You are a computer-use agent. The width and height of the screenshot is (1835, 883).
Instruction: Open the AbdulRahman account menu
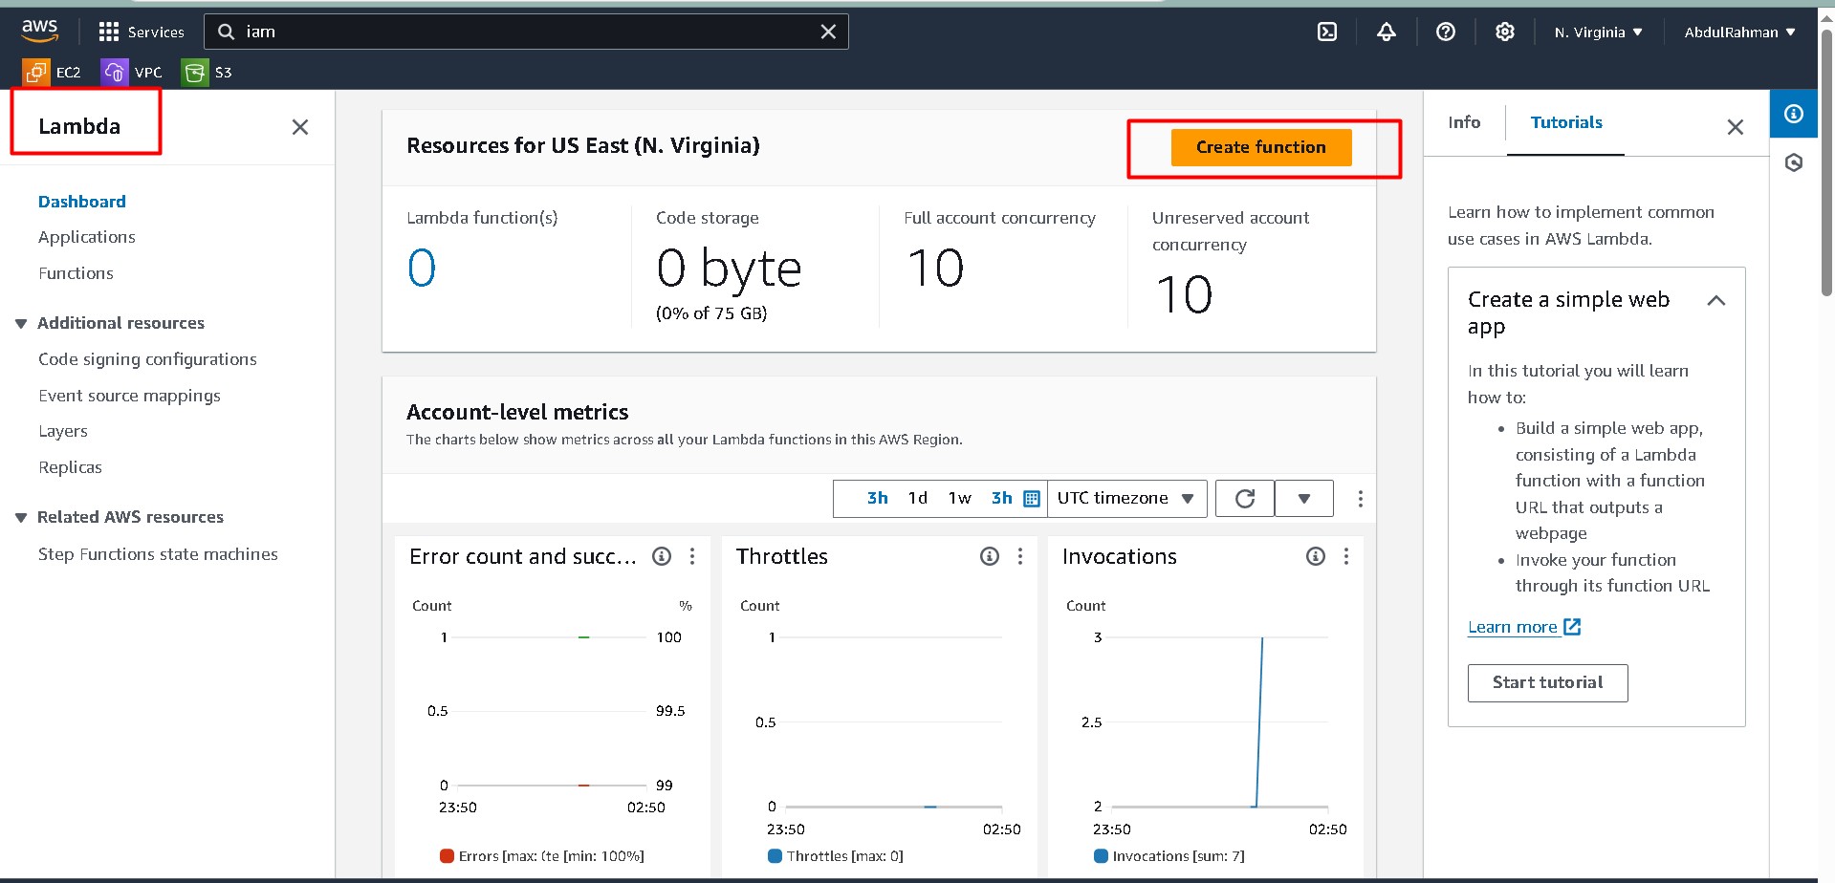pos(1739,32)
